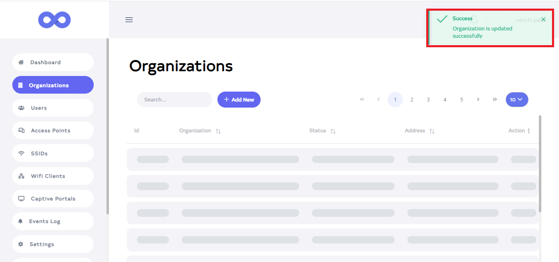559x262 pixels.
Task: Open rows per page dropdown
Action: tap(517, 99)
